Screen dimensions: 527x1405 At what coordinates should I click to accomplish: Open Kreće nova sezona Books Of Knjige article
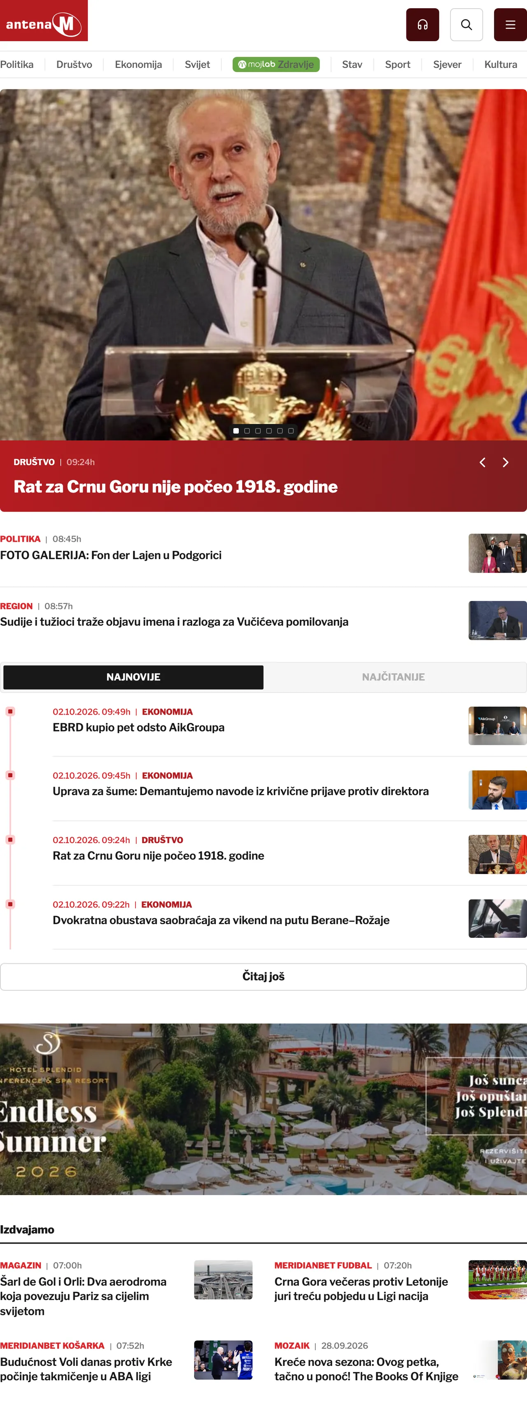(366, 1369)
